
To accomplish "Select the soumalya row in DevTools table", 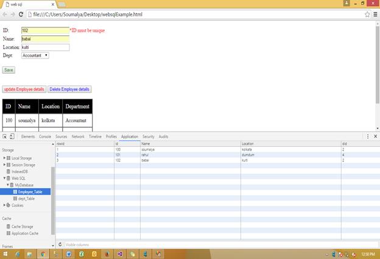I will coord(217,149).
